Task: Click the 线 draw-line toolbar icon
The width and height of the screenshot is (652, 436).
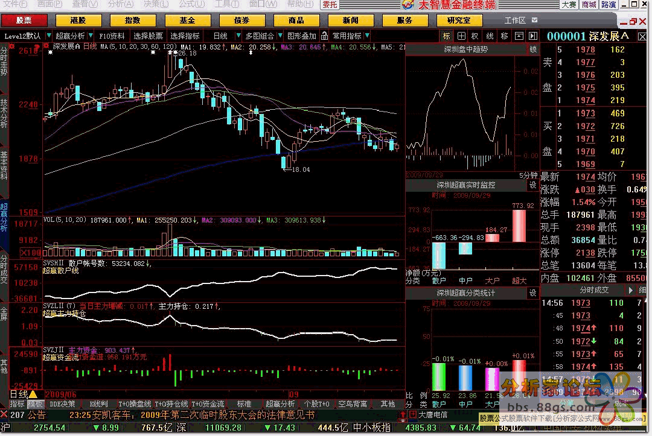Action: point(490,36)
